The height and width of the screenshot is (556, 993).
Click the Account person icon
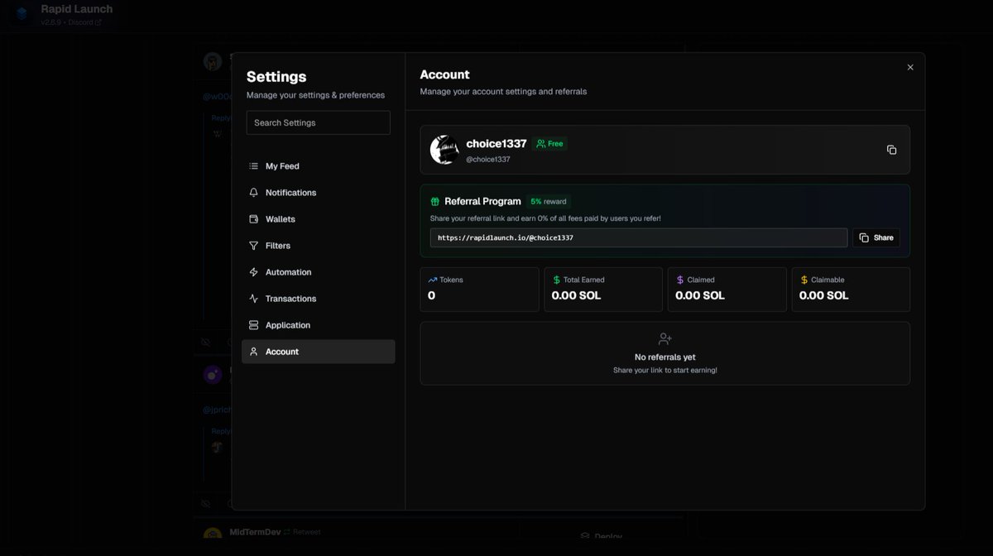(253, 352)
